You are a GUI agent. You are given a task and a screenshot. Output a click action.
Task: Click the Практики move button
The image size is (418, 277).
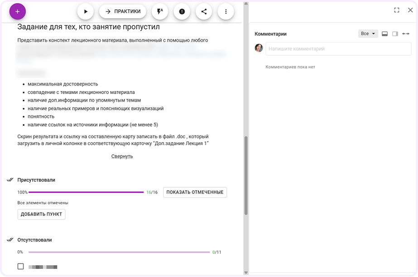tap(123, 12)
